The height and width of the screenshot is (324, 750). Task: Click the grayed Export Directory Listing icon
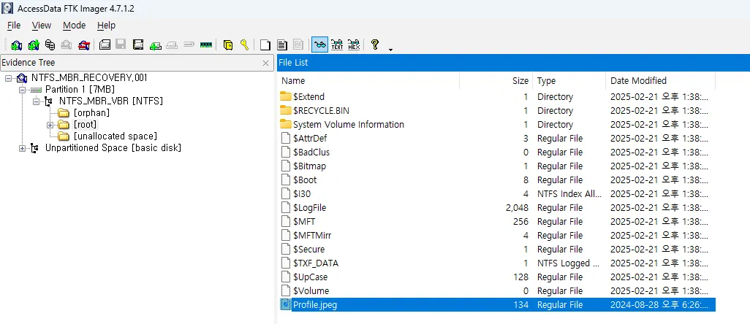coord(298,45)
